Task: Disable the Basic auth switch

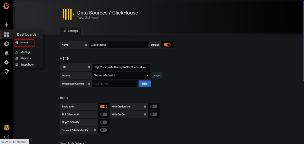Action: (x=104, y=107)
